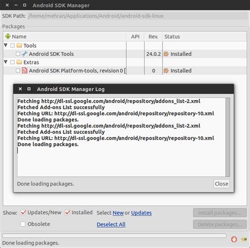
Task: Disable the Updates/New filter checkbox
Action: point(23,213)
